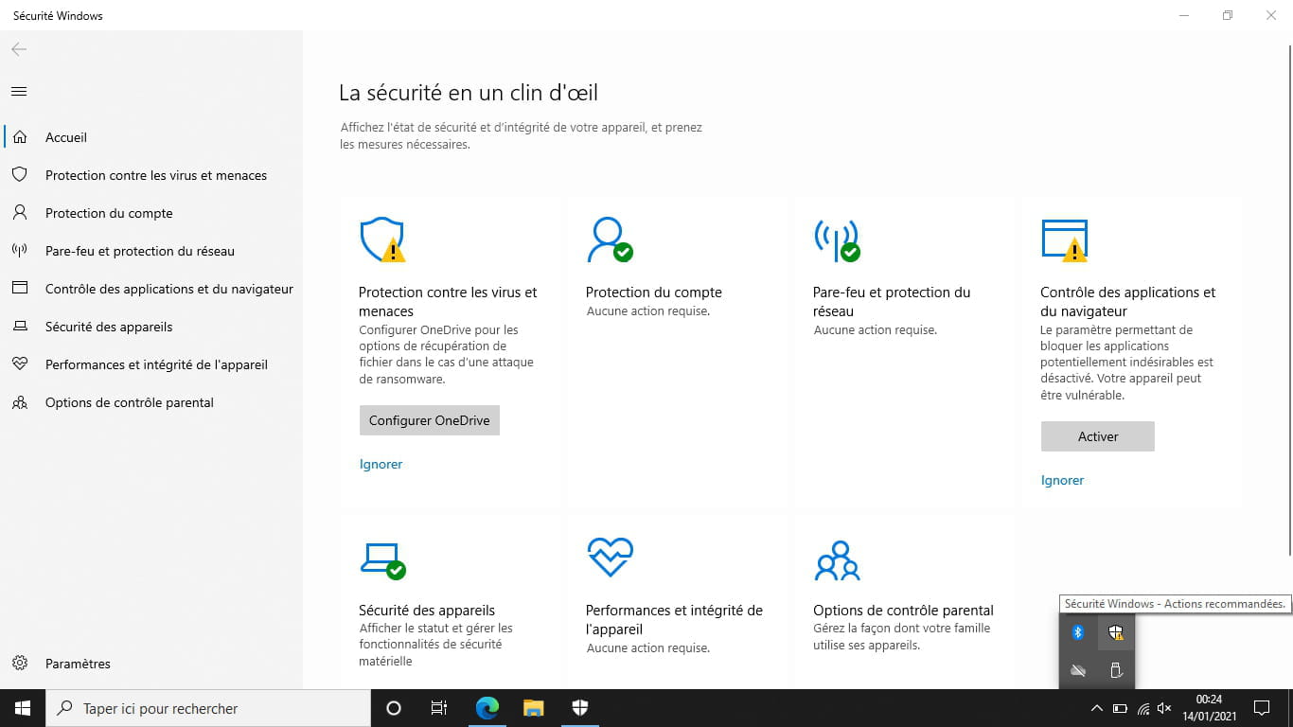Go to Contrôle des applications et du navigateur in sidebar
1293x727 pixels.
(x=169, y=289)
